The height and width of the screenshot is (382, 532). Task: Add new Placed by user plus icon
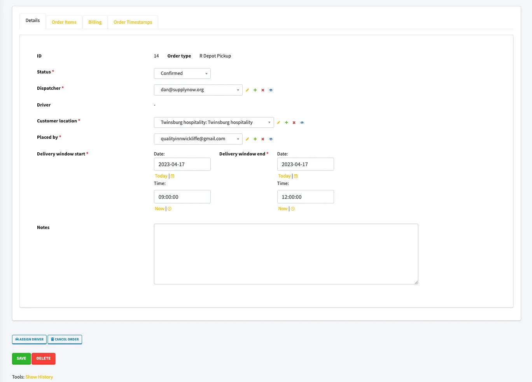[255, 139]
